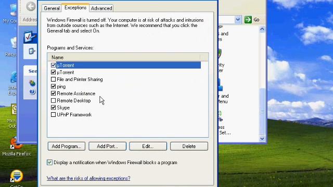Screen dimensions: 333x187
Task: Open Mozilla Firefox desktop icon
Action: 16,143
